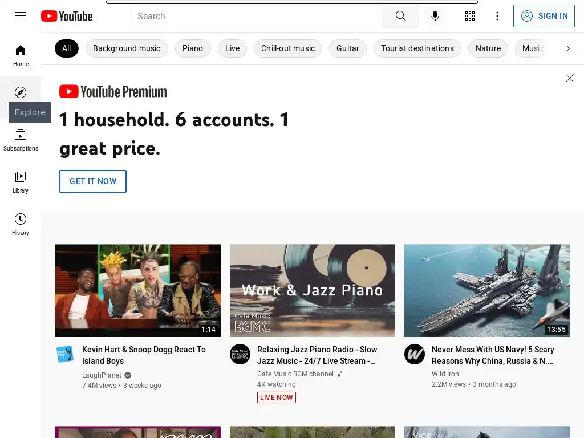Click the YouTube logo in the header
The width and height of the screenshot is (584, 438).
[x=67, y=16]
